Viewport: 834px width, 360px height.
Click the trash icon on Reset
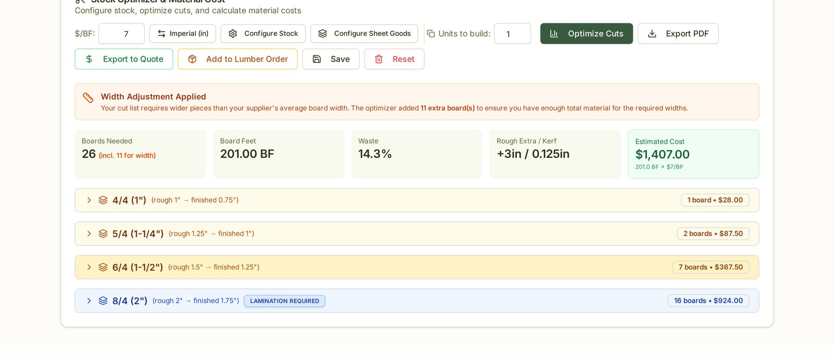379,59
